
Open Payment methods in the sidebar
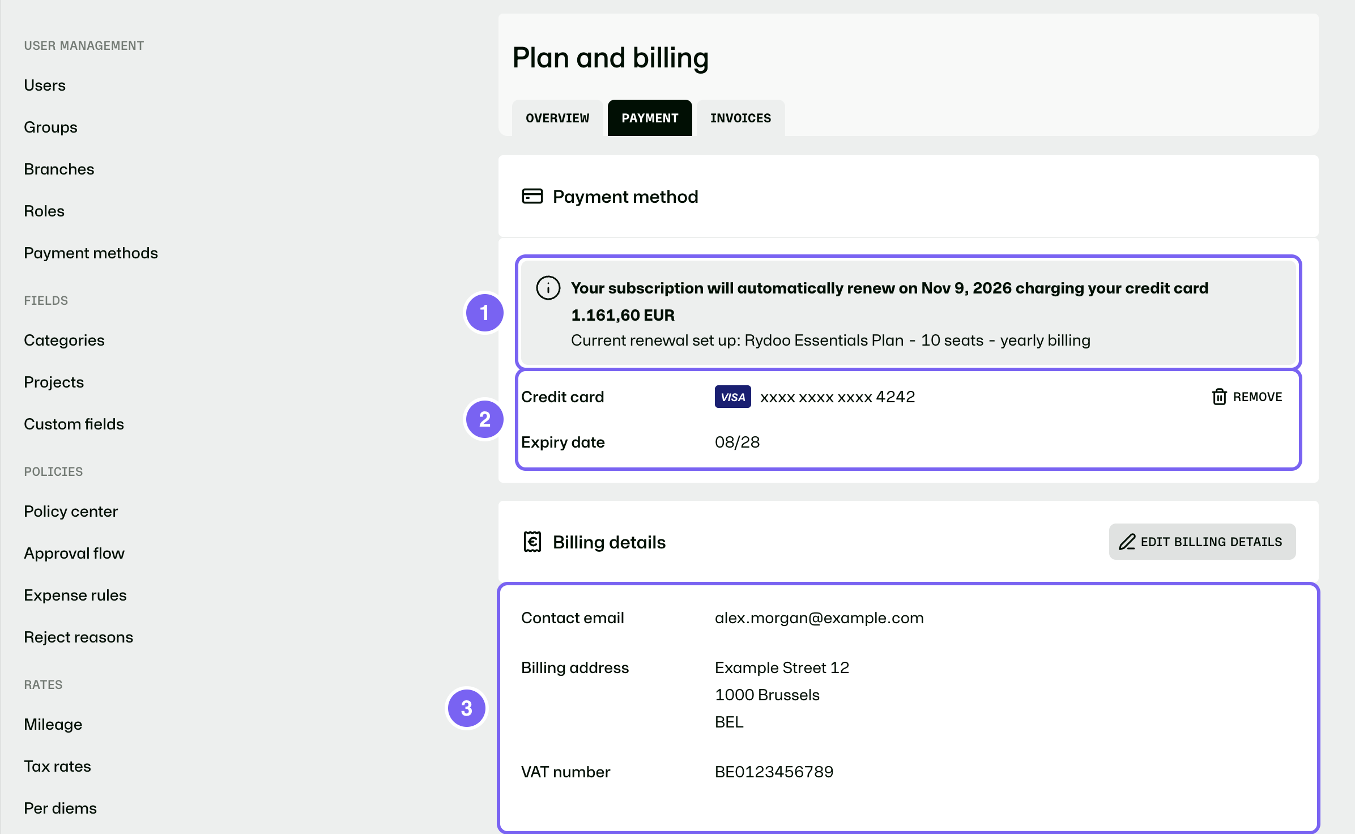click(91, 253)
